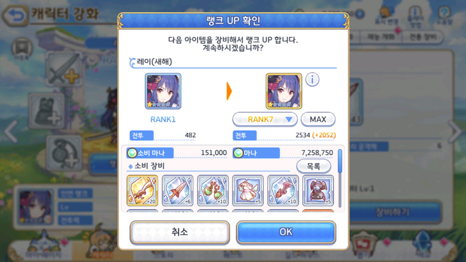Confirm rank up with OK
The image size is (466, 262).
click(x=286, y=232)
